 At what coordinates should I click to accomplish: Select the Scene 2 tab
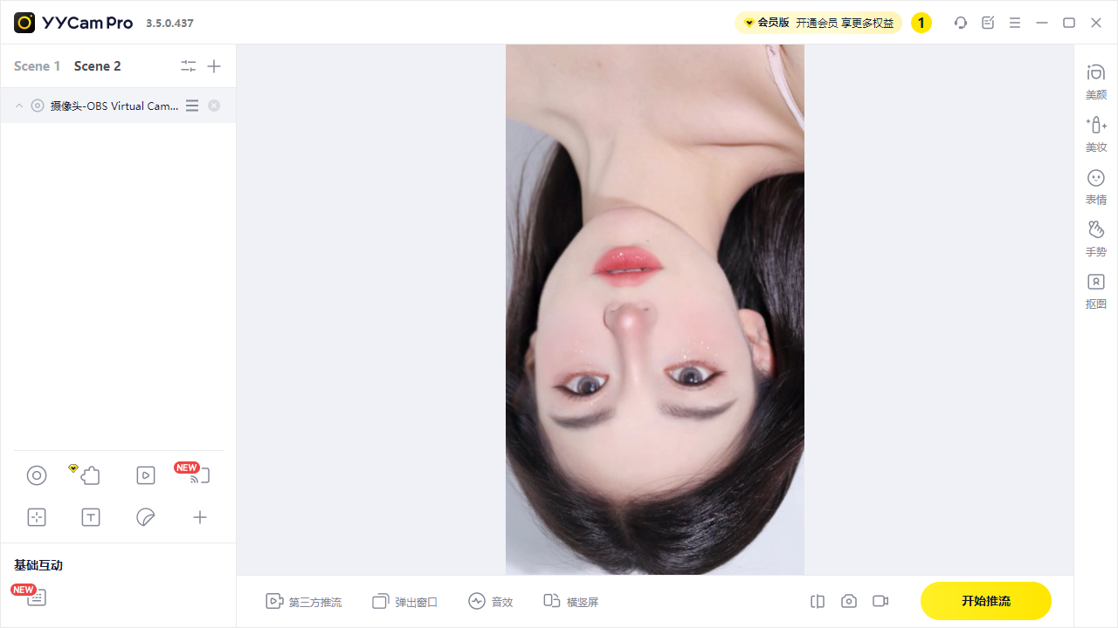[x=98, y=66]
